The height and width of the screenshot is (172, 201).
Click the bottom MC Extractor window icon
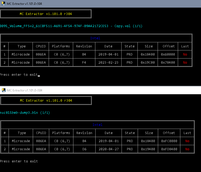tap(4, 90)
